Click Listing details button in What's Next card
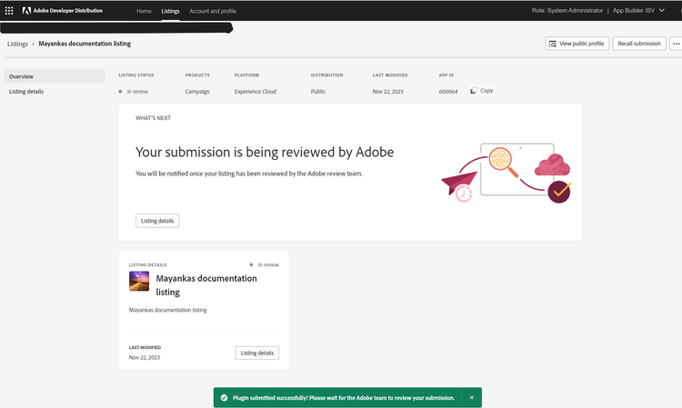This screenshot has width=682, height=408. tap(157, 221)
